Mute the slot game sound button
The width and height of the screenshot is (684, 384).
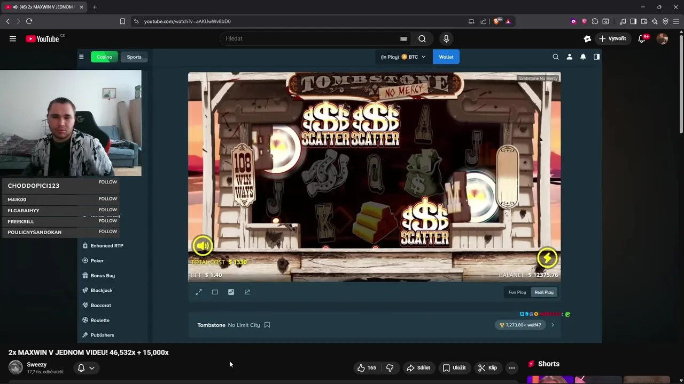[x=203, y=245]
